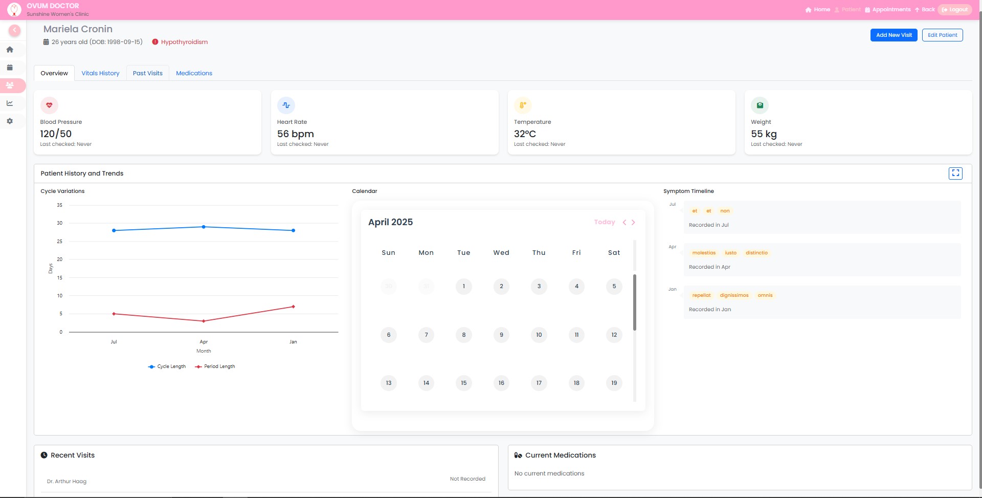This screenshot has height=498, width=982.
Task: Go to the next month in calendar
Action: (x=633, y=222)
